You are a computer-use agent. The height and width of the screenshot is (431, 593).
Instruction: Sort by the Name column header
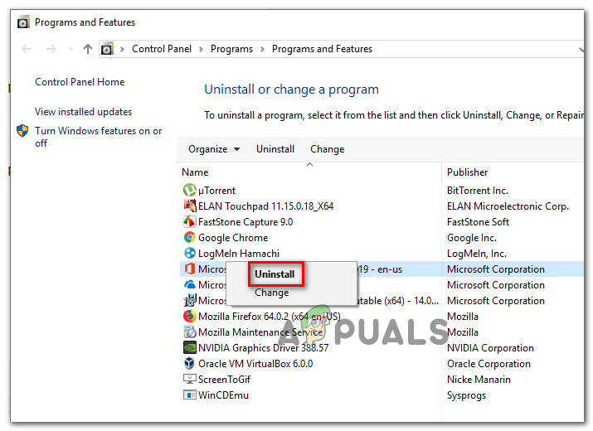click(195, 172)
